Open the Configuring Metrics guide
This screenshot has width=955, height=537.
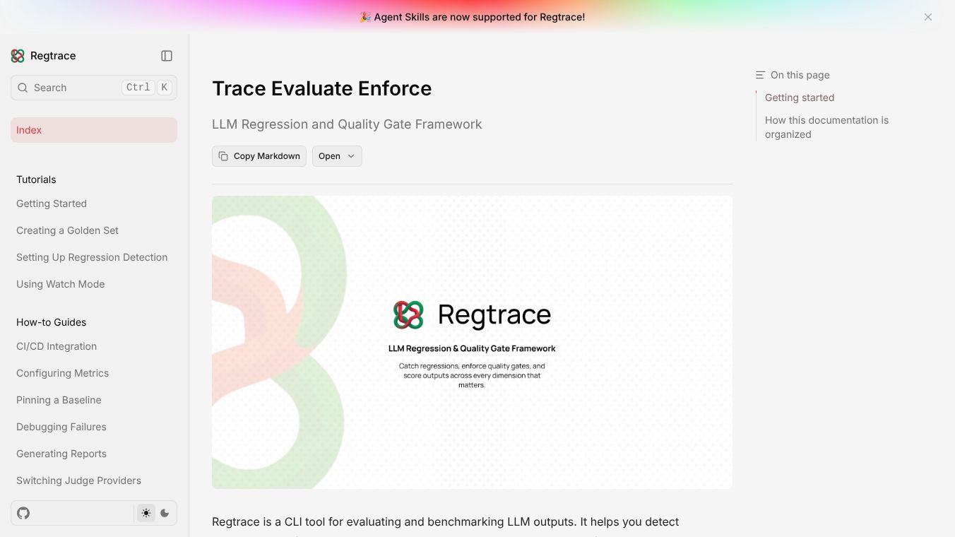pyautogui.click(x=63, y=373)
